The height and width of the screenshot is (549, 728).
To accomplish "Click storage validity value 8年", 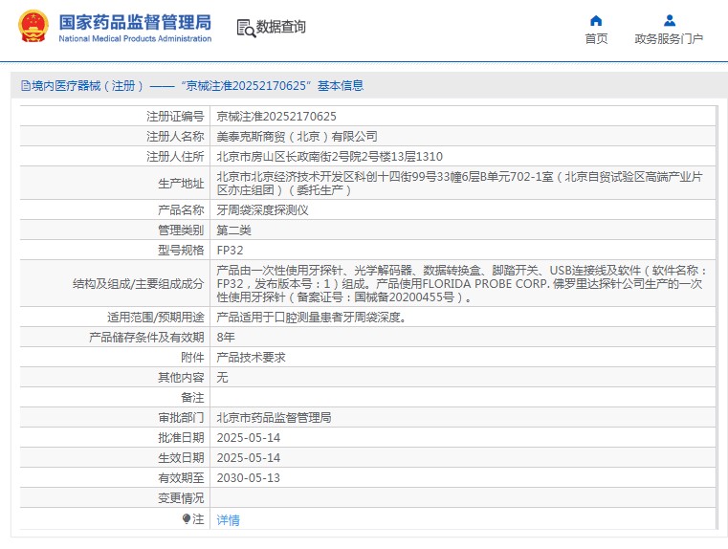I will coord(226,337).
